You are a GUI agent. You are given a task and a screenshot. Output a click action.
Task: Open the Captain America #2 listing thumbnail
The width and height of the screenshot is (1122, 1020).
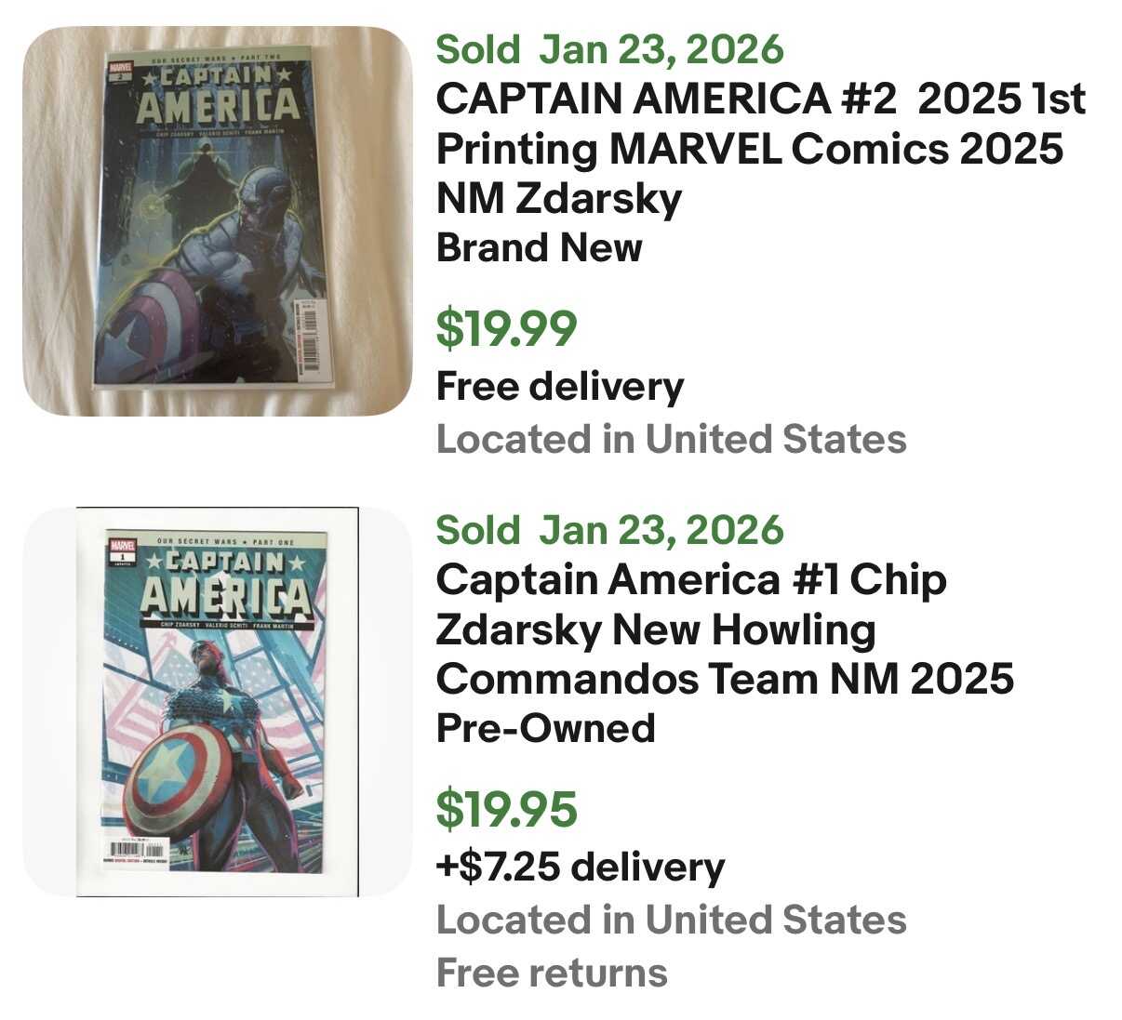coord(217,221)
